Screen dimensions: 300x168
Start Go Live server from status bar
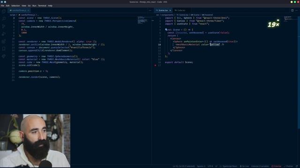(x=245, y=166)
